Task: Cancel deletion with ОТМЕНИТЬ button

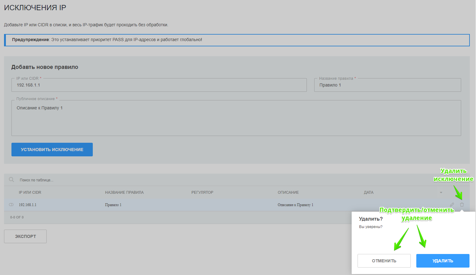Action: point(384,261)
